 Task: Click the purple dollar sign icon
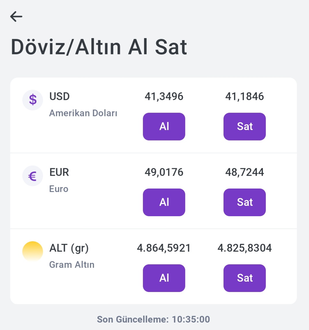[x=33, y=100]
